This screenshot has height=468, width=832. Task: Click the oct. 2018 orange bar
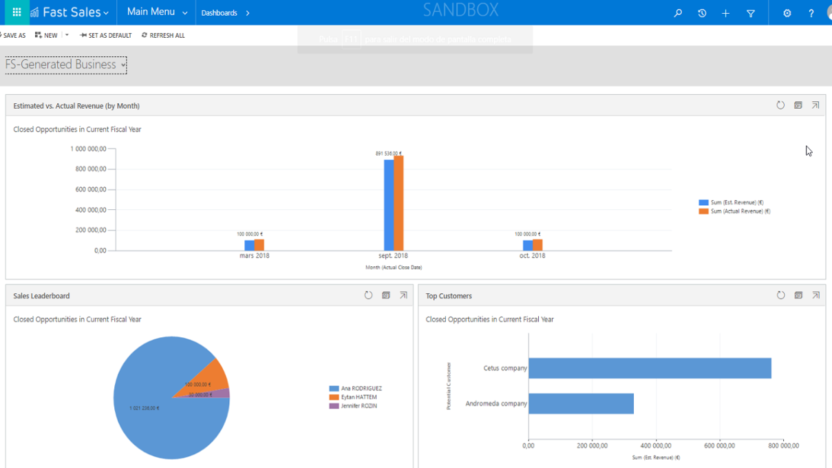coord(537,245)
